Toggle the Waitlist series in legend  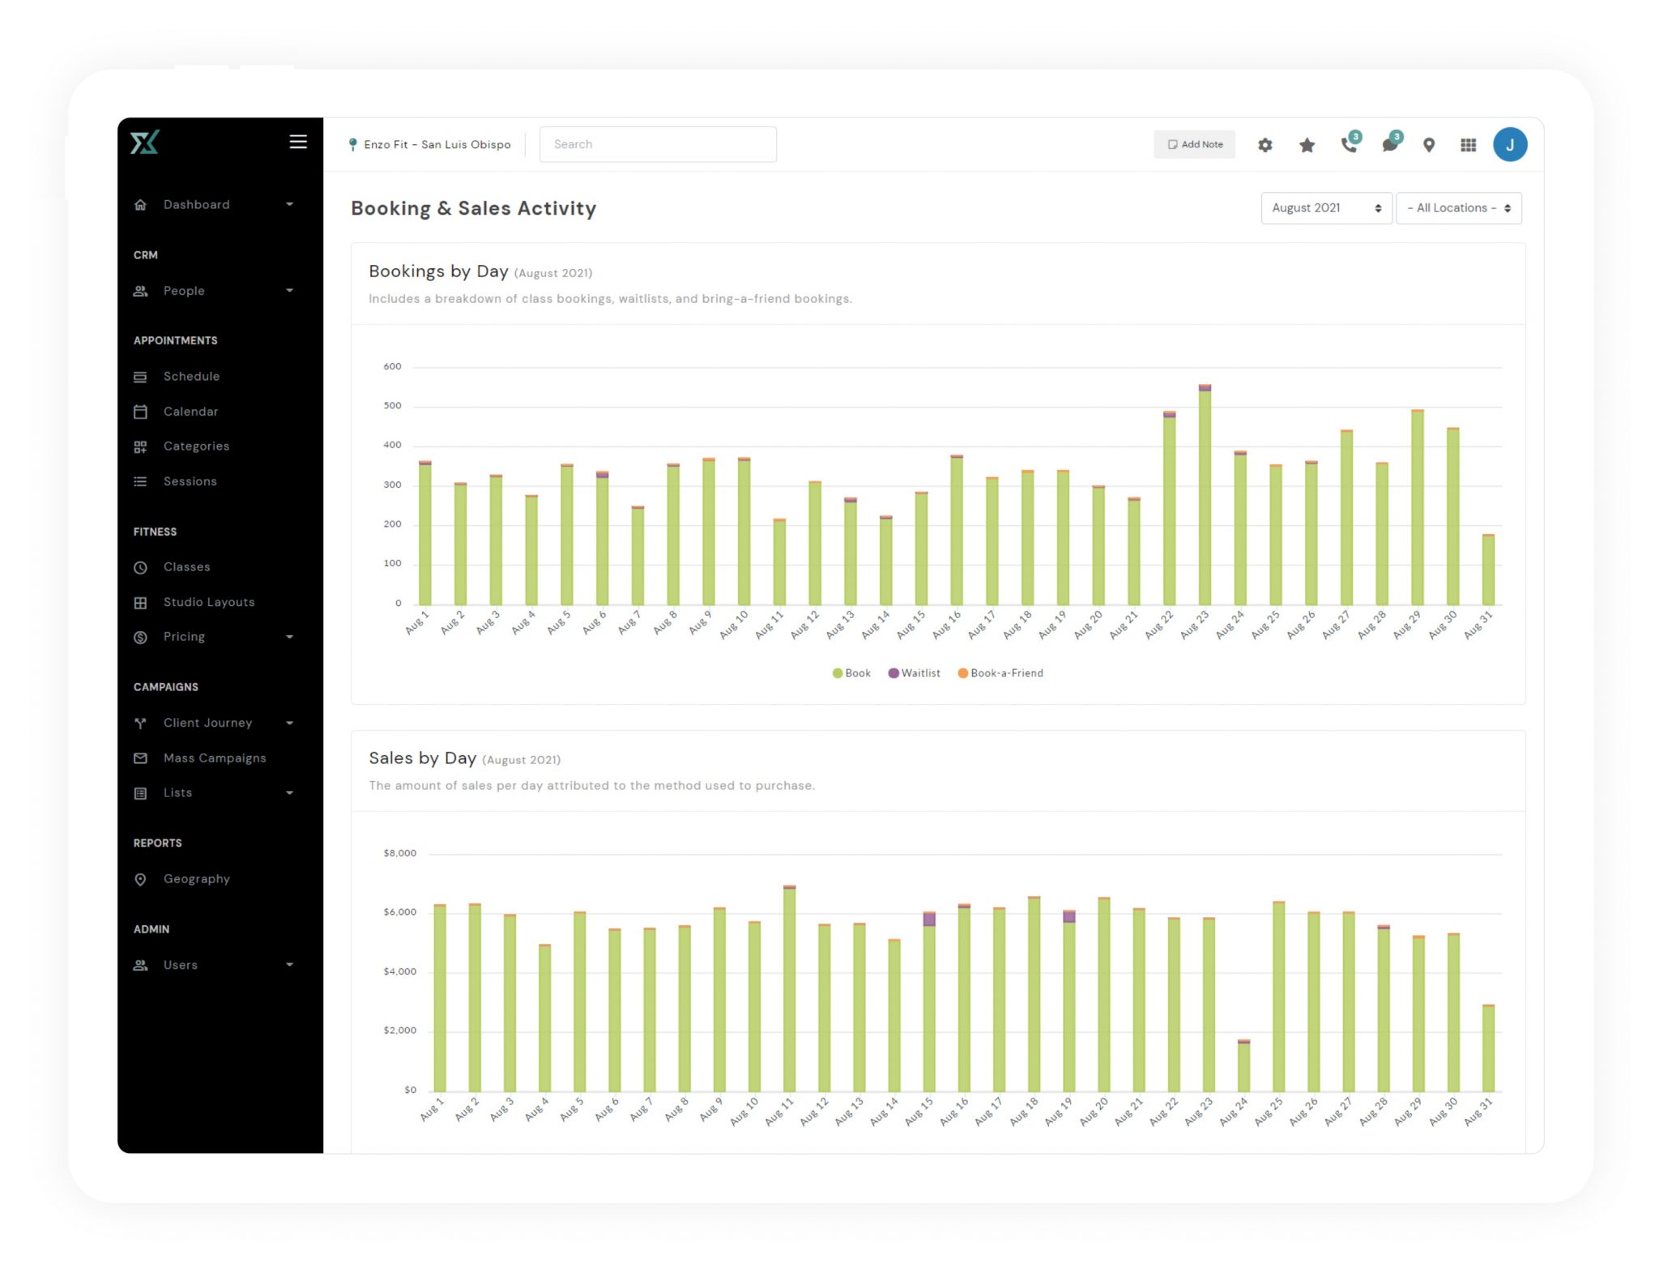[x=915, y=673]
